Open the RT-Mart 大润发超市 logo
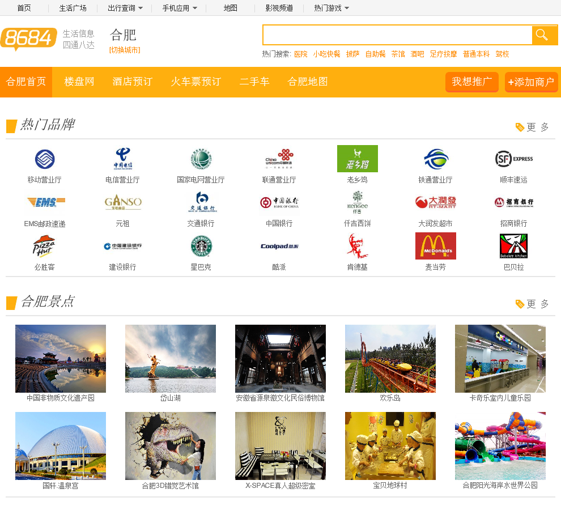The image size is (561, 510). click(x=435, y=202)
